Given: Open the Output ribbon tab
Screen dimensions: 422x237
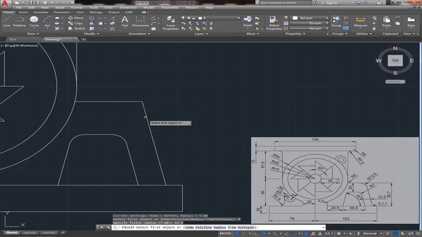Looking at the screenshot, I should 113,12.
